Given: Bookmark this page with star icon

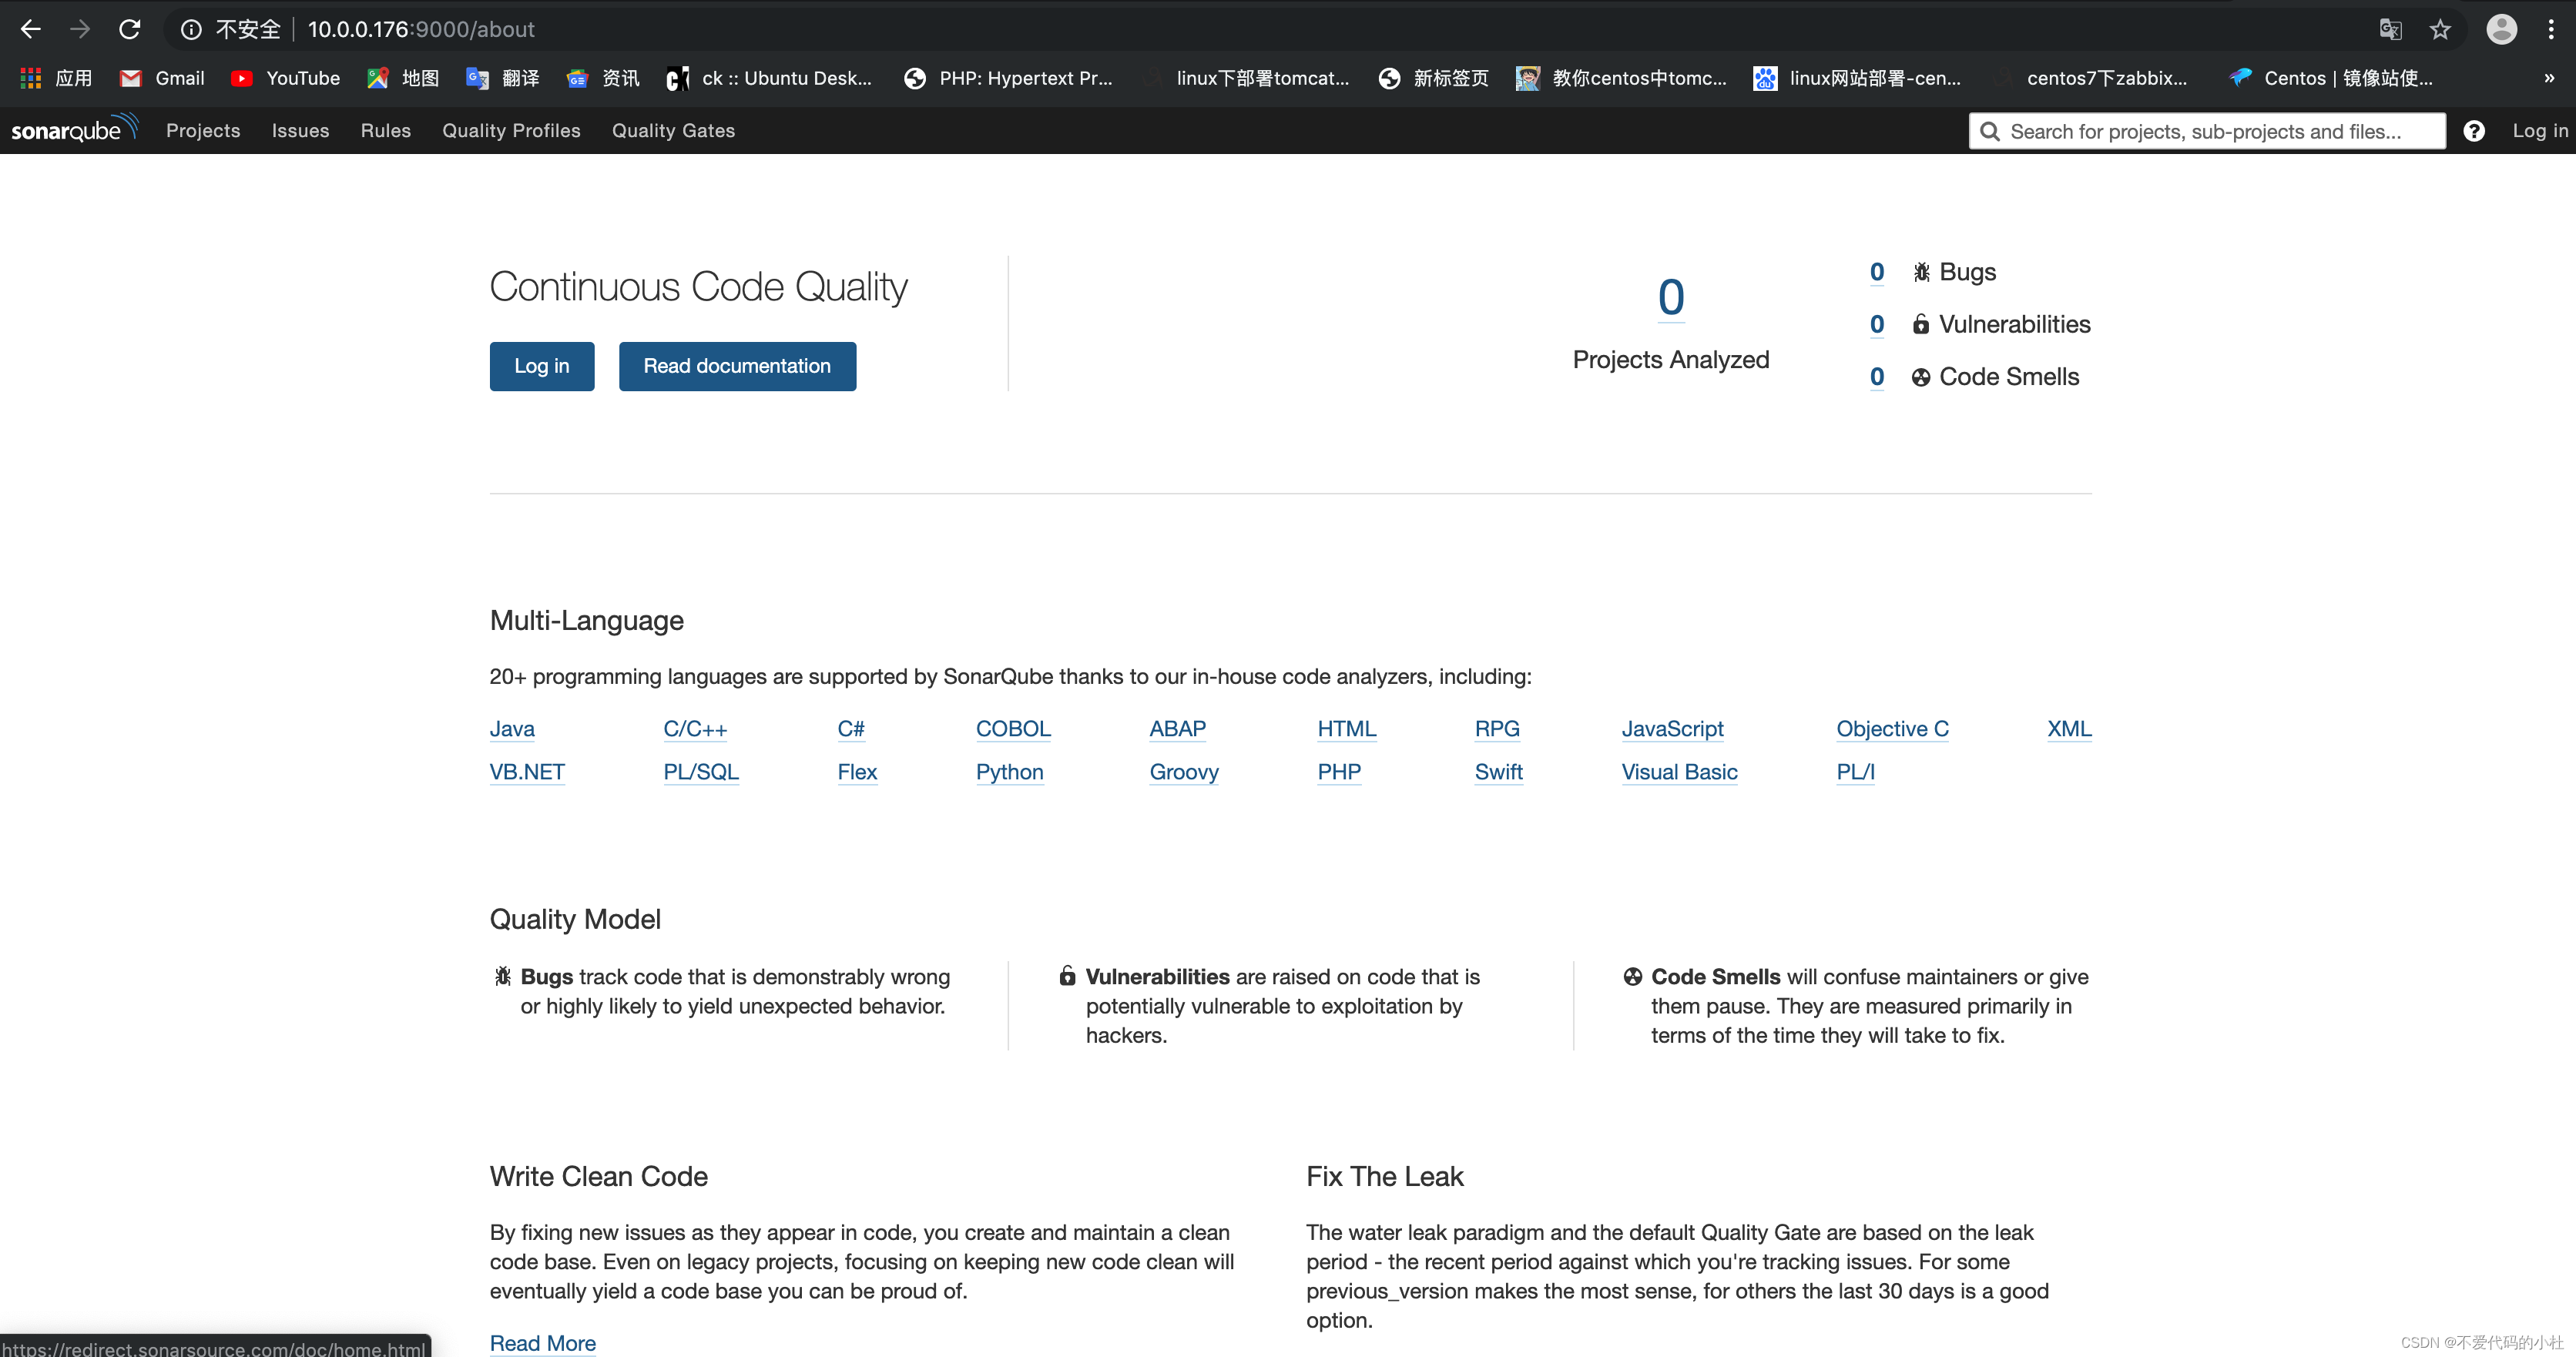Looking at the screenshot, I should (2440, 30).
